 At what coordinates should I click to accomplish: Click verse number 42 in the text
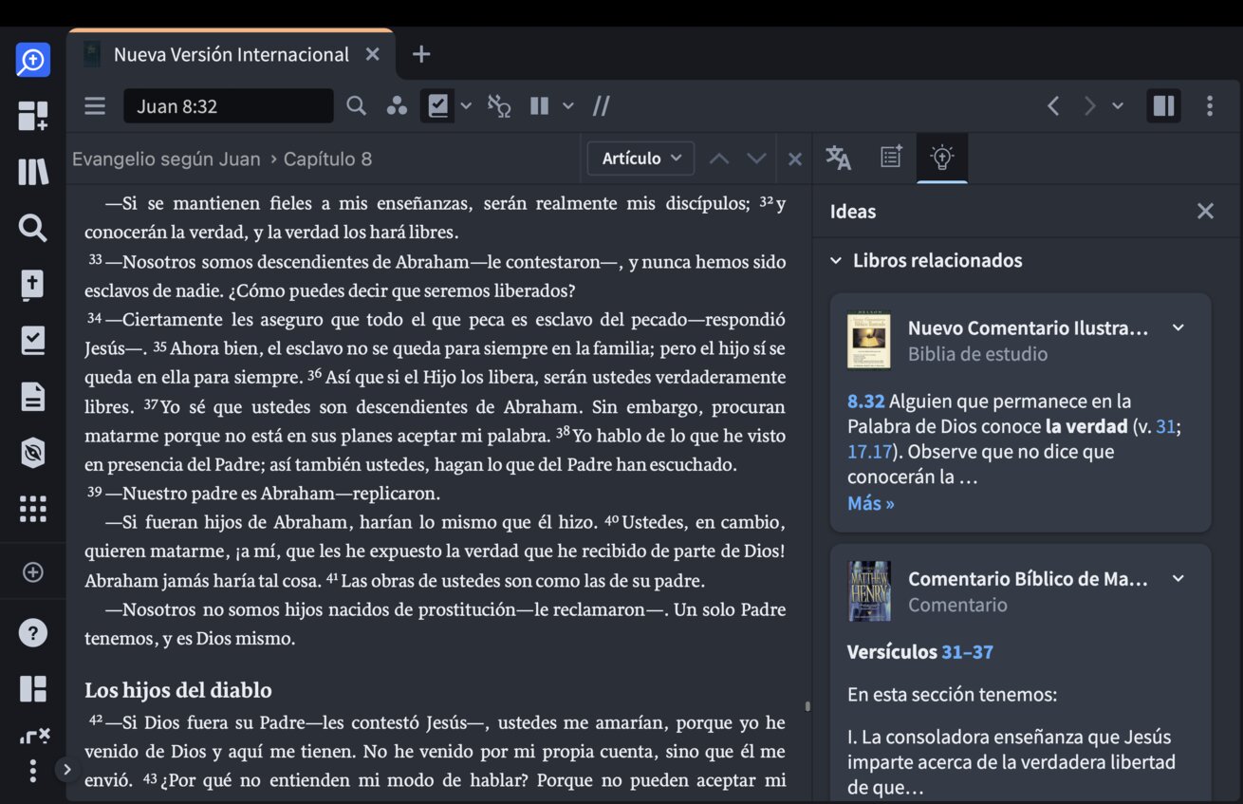pos(96,720)
